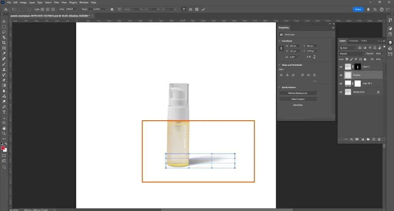This screenshot has height=211, width=394.
Task: Split the warp crosswise
Action: click(x=42, y=9)
